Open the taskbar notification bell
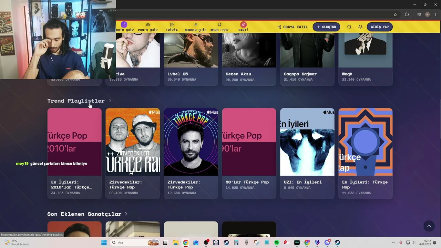The image size is (441, 248). (435, 242)
